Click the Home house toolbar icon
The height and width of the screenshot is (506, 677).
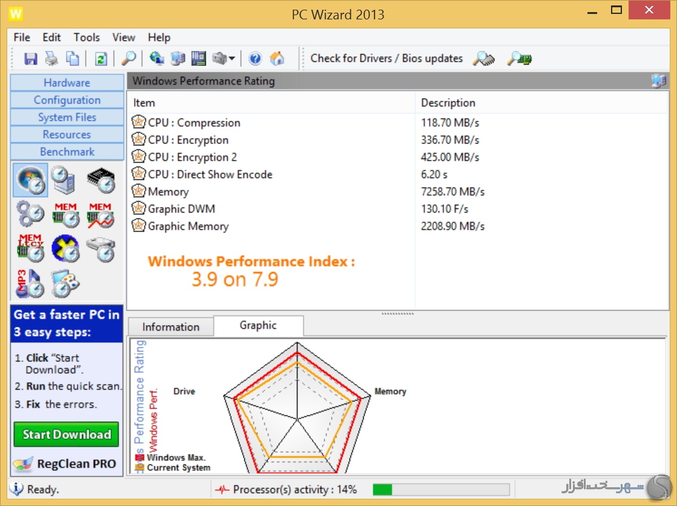(277, 58)
